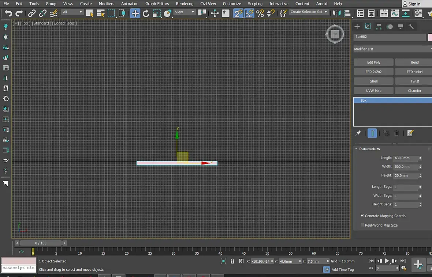Viewport: 432px width, 277px height.
Task: Open the Curve Editor from toolbar
Action: click(395, 14)
